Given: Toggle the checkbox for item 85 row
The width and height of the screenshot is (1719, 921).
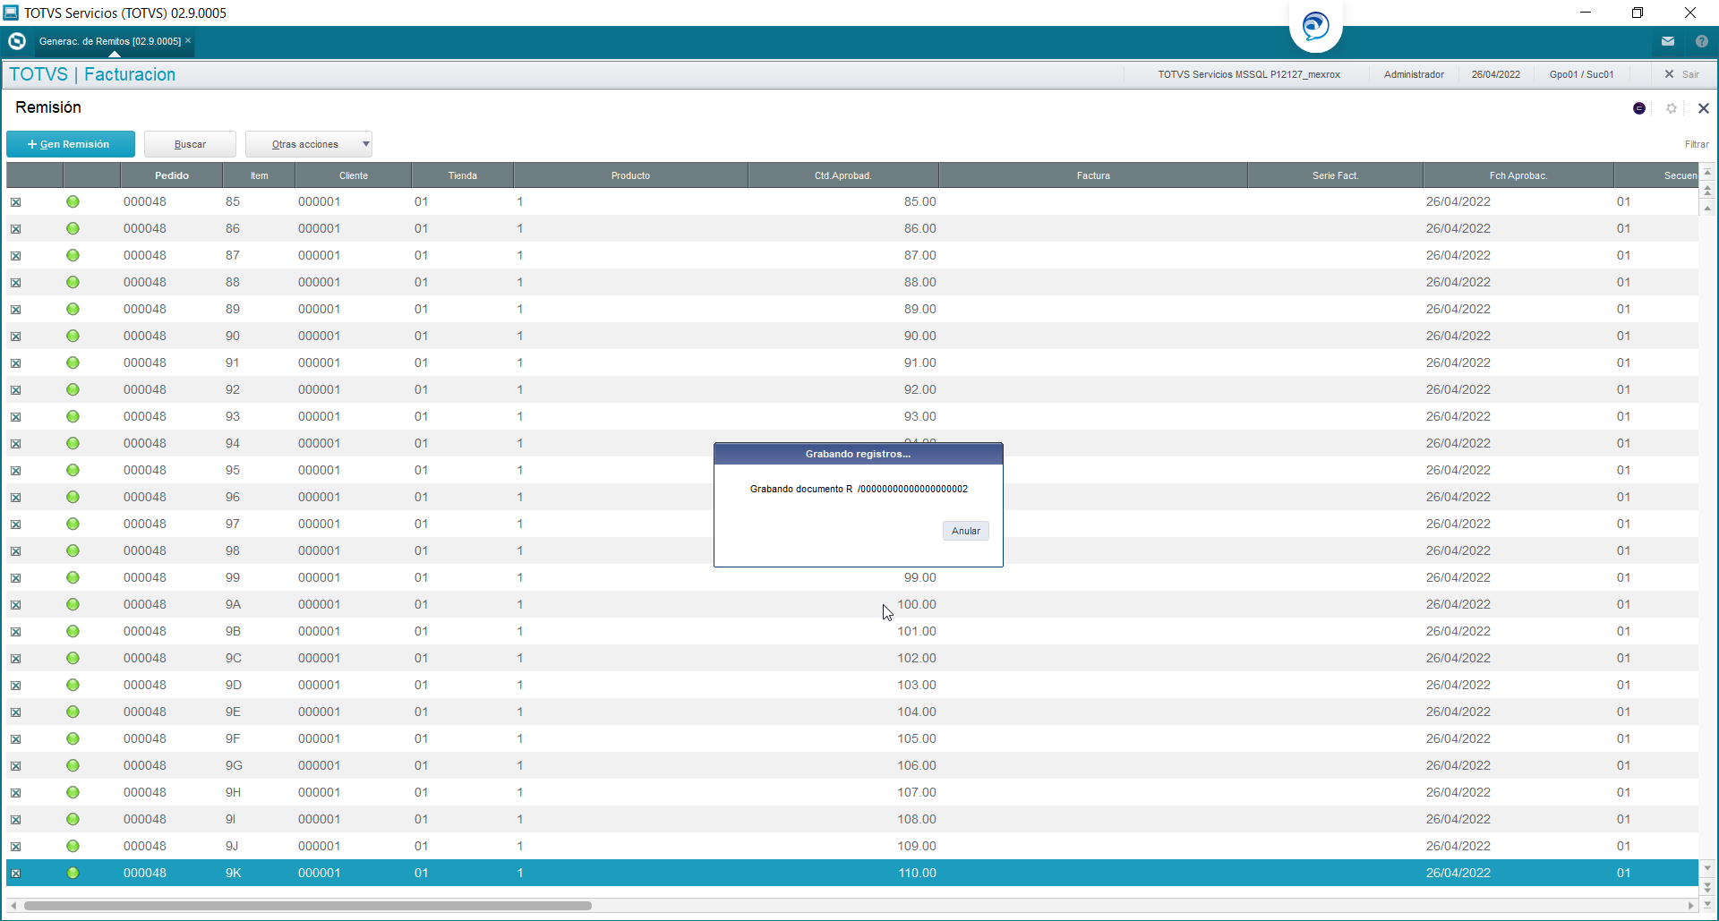Looking at the screenshot, I should point(15,202).
